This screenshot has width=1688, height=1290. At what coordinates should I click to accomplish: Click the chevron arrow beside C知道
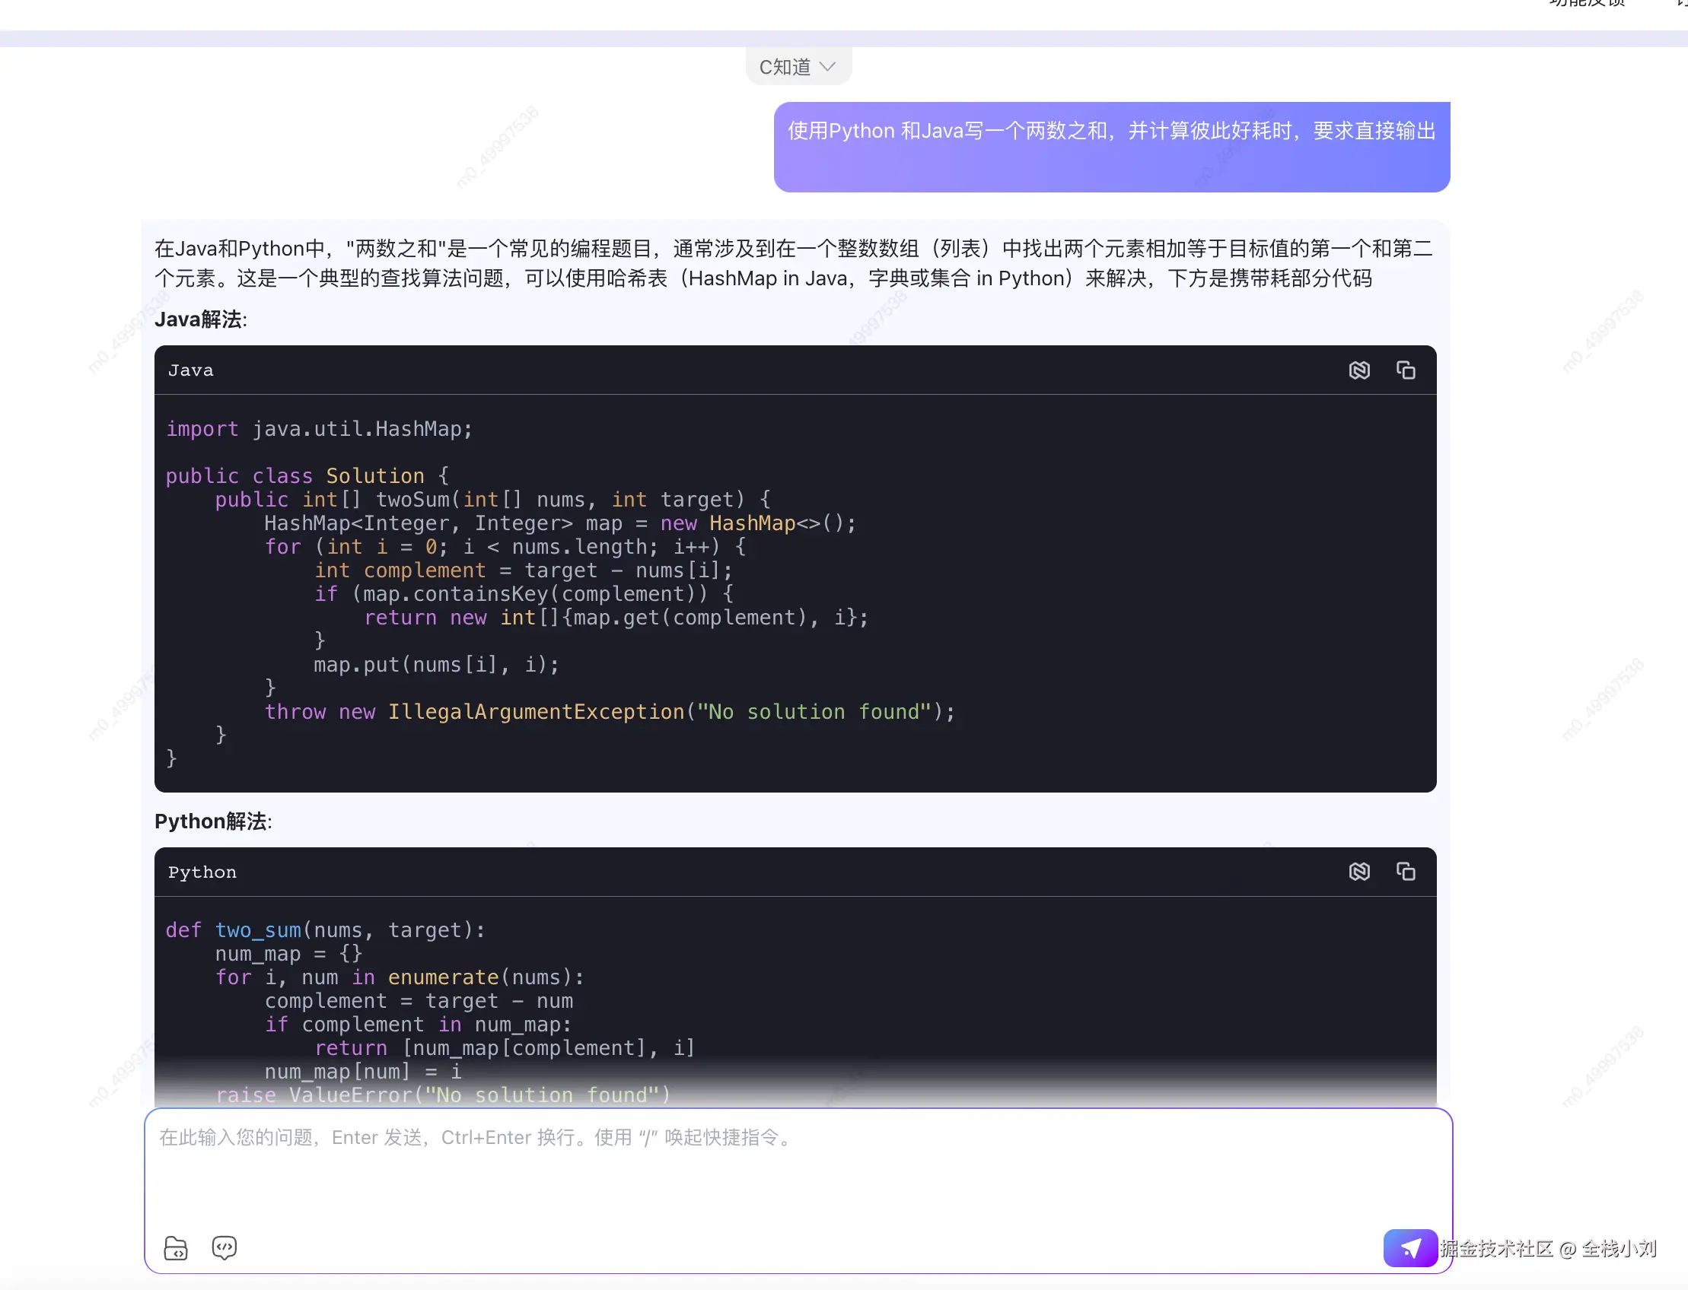827,67
